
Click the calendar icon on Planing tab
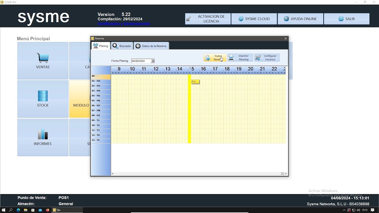pyautogui.click(x=96, y=46)
